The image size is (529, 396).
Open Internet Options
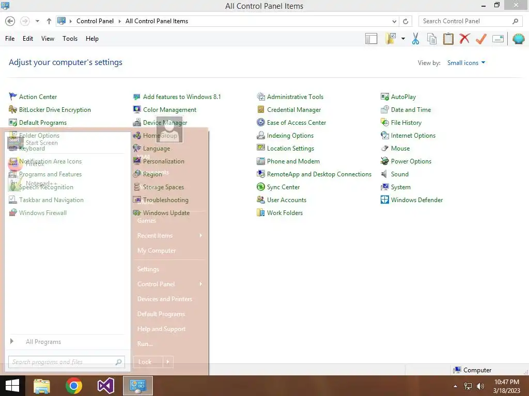(413, 136)
